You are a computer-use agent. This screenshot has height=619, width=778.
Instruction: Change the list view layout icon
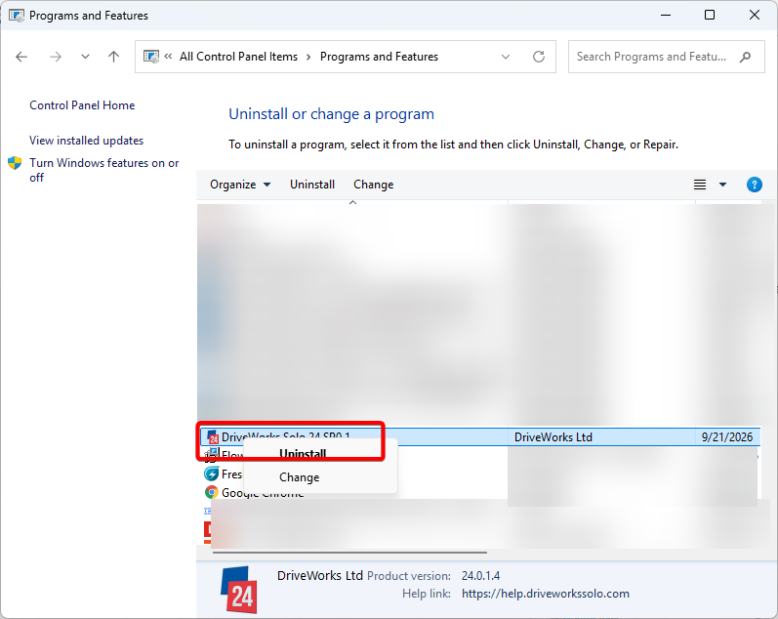[x=700, y=185]
